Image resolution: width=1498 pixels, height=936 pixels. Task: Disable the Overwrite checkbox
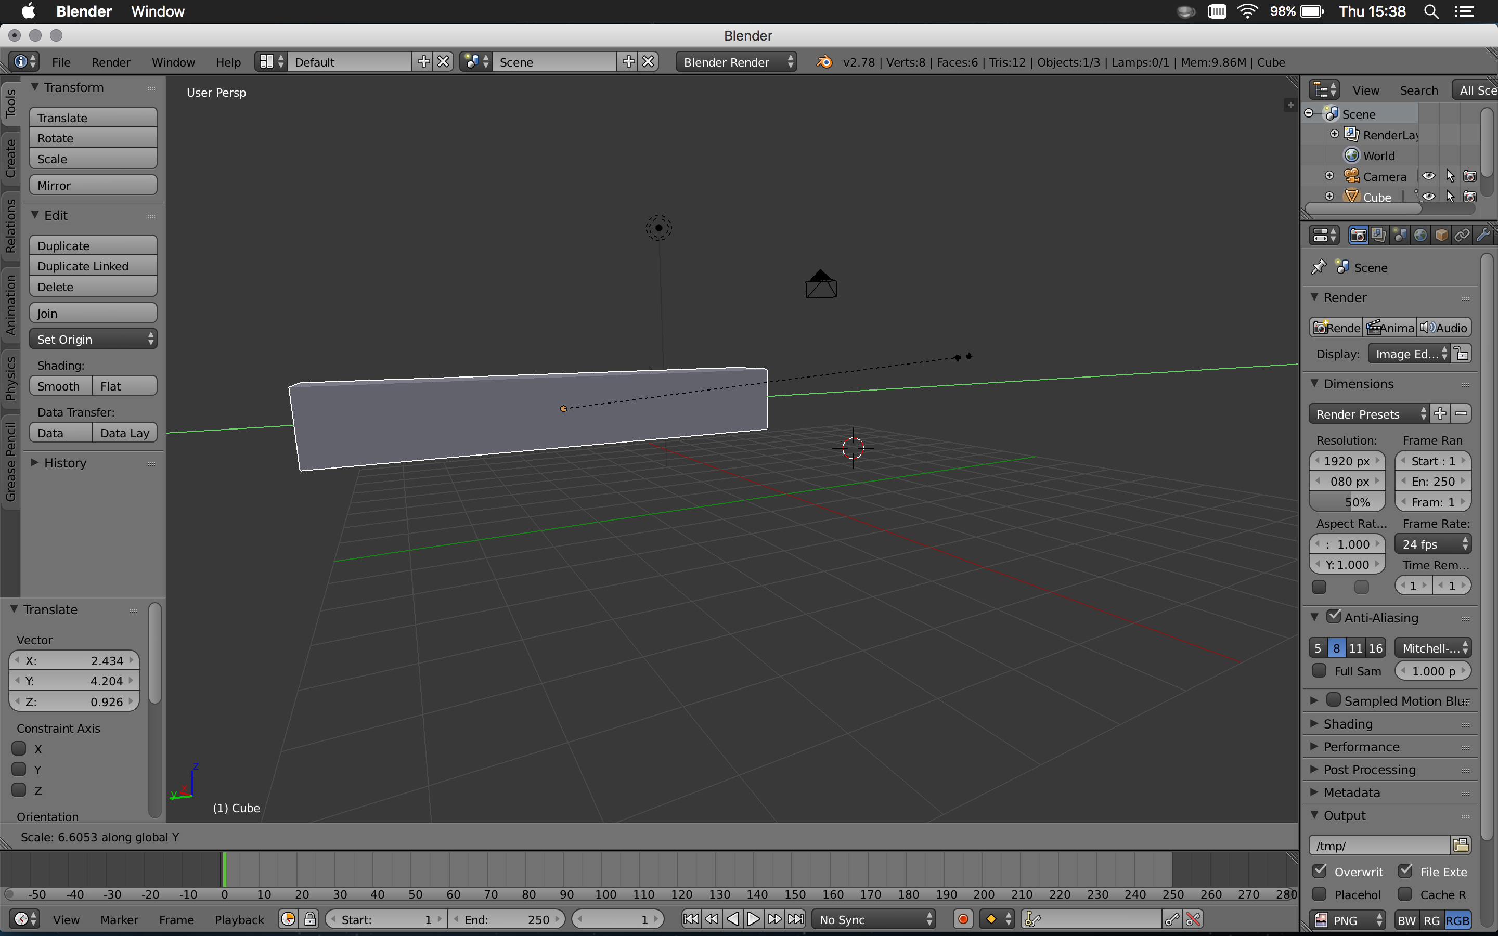[x=1319, y=871]
